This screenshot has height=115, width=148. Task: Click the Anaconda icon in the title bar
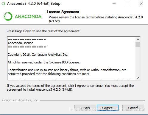pos(3,4)
